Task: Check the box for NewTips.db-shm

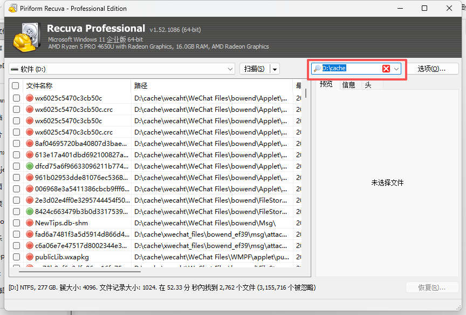Action: click(16, 223)
